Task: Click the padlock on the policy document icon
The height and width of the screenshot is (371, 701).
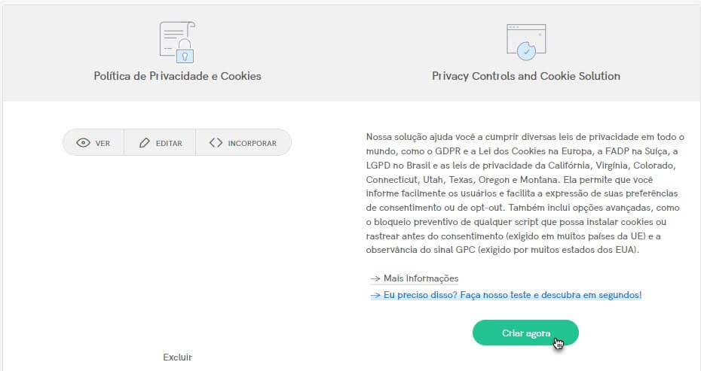Action: (x=185, y=51)
